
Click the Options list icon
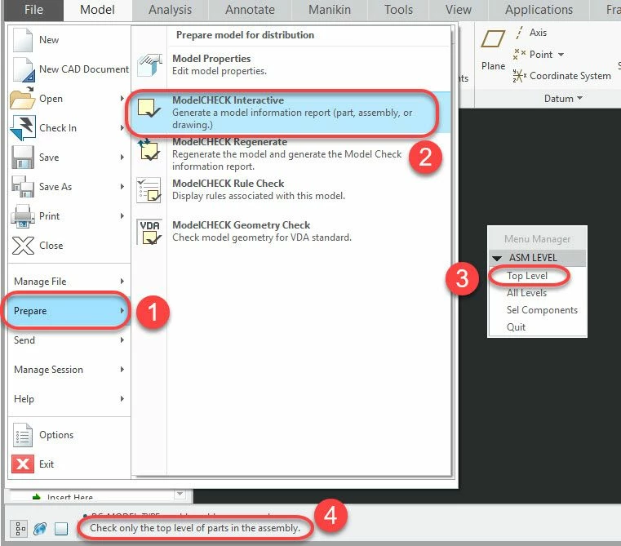(x=23, y=435)
